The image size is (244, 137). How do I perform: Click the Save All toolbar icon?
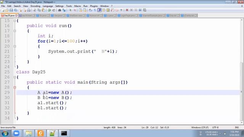[x=16, y=10]
